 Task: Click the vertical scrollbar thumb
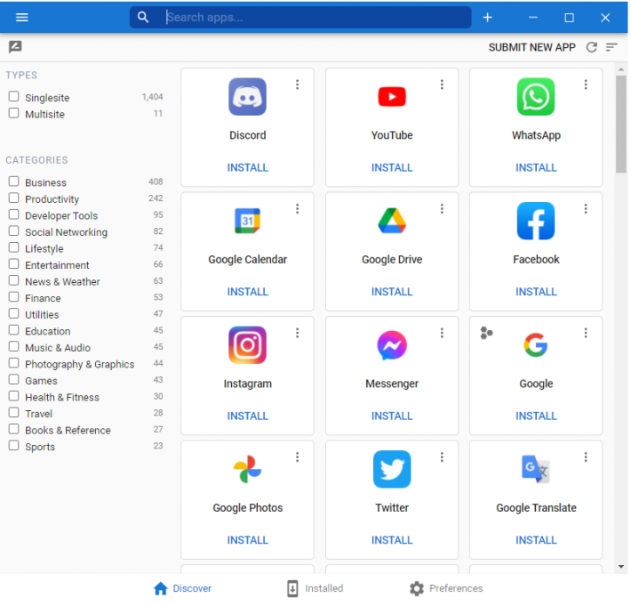[621, 124]
